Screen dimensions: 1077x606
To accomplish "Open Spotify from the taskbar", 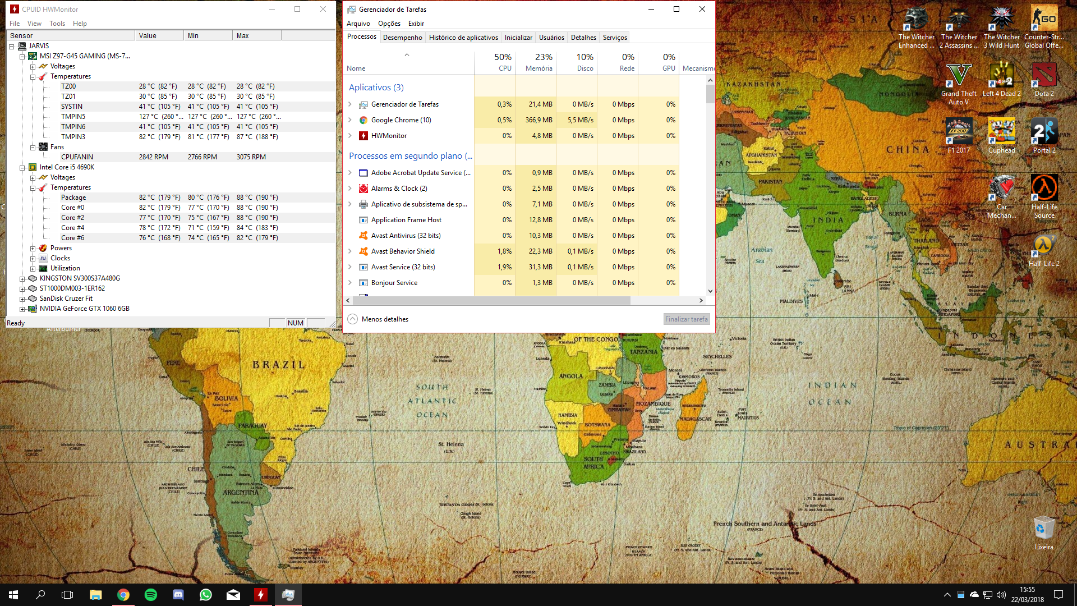I will click(150, 595).
